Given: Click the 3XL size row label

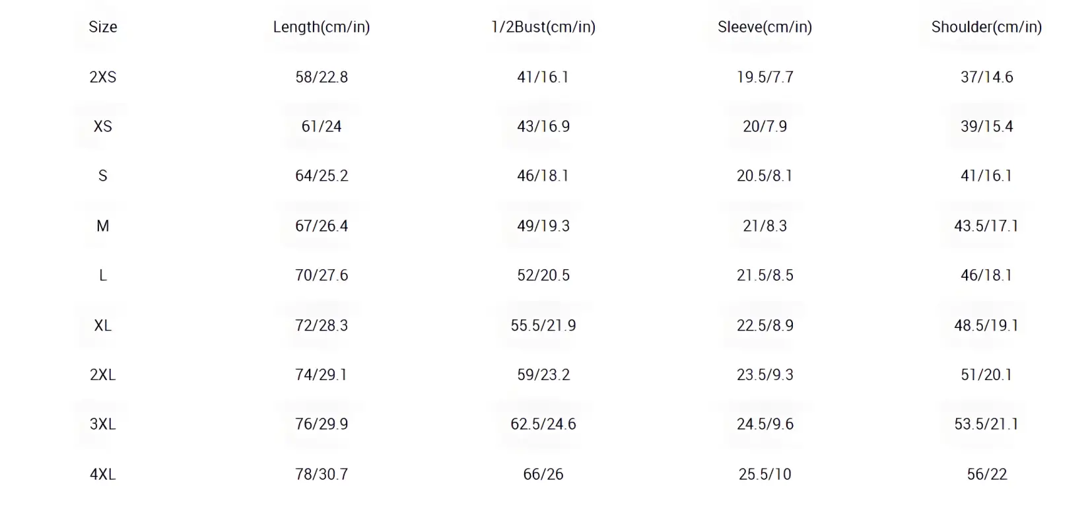Looking at the screenshot, I should (x=103, y=424).
